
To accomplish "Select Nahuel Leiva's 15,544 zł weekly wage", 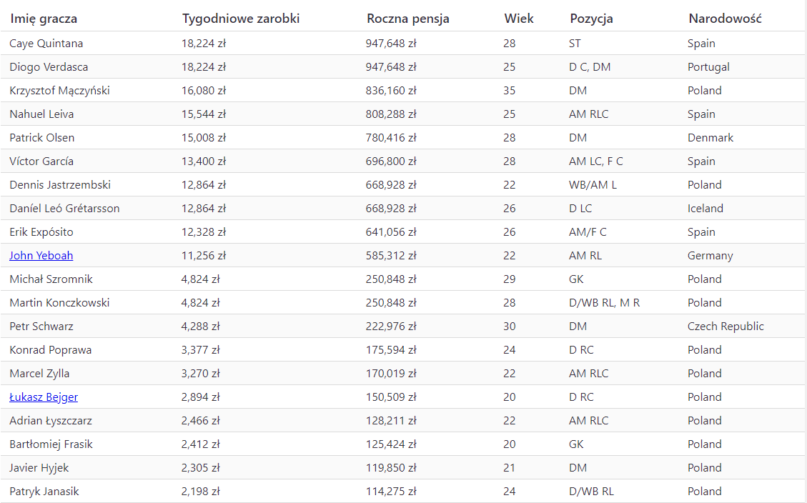I will coord(204,114).
